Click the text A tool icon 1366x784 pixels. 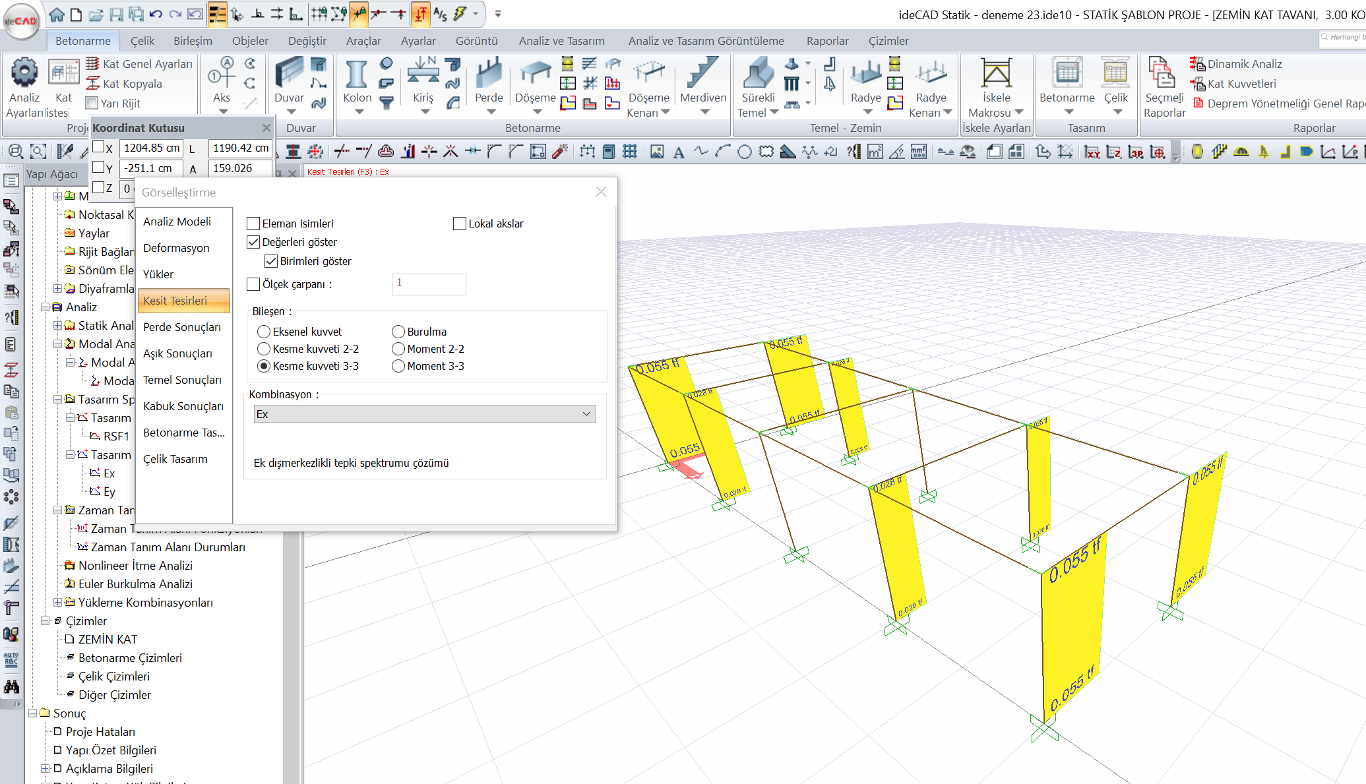pyautogui.click(x=678, y=152)
